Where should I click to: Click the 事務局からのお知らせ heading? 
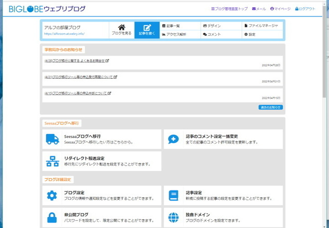pyautogui.click(x=63, y=50)
